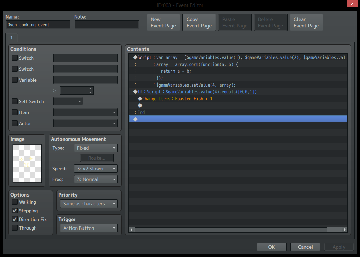Toggle the Direction Fix checkbox

[14, 219]
